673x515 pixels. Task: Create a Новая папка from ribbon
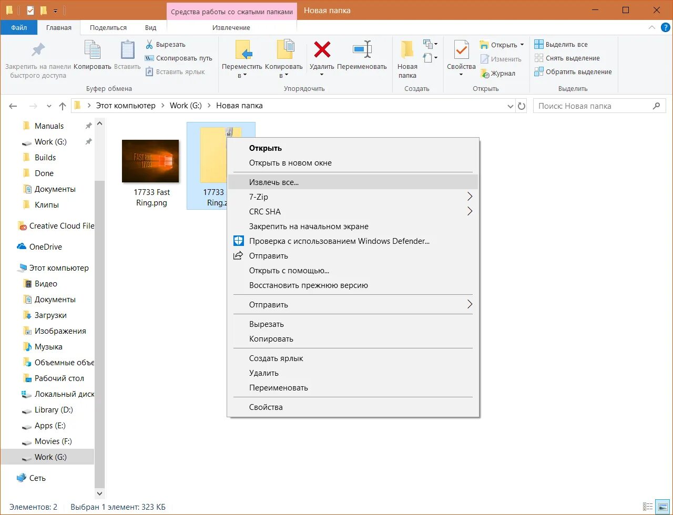[407, 59]
